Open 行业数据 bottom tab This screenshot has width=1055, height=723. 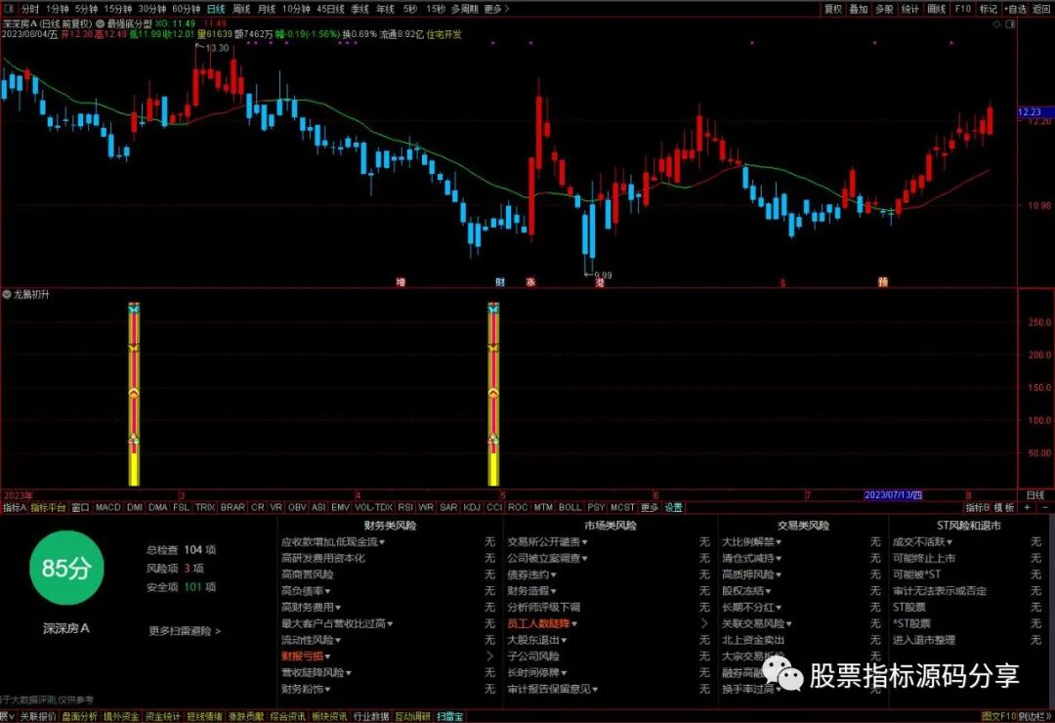click(x=371, y=717)
